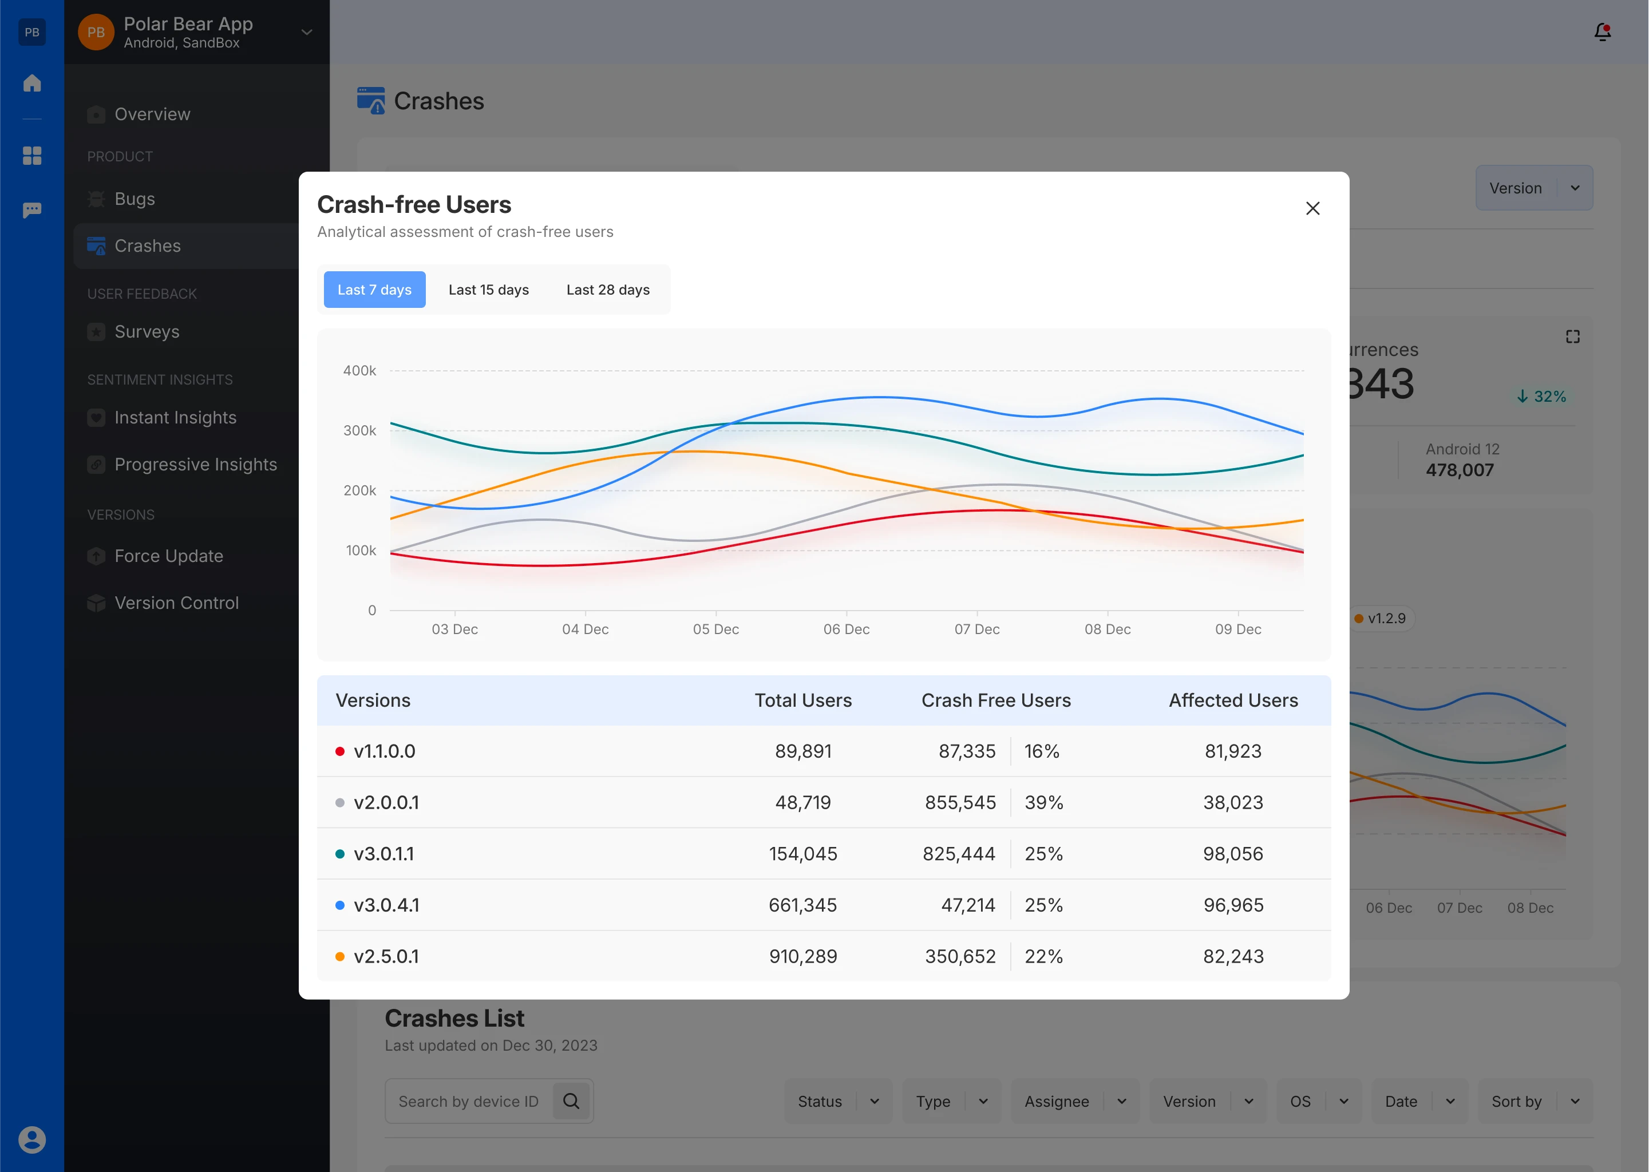Click the Crashes page title icon
Image resolution: width=1649 pixels, height=1172 pixels.
[371, 101]
